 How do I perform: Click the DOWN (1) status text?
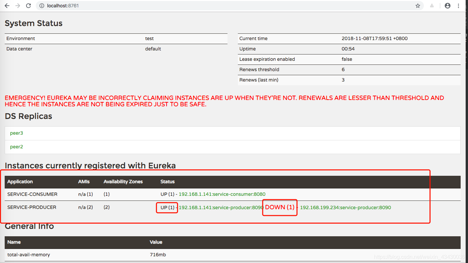click(280, 207)
